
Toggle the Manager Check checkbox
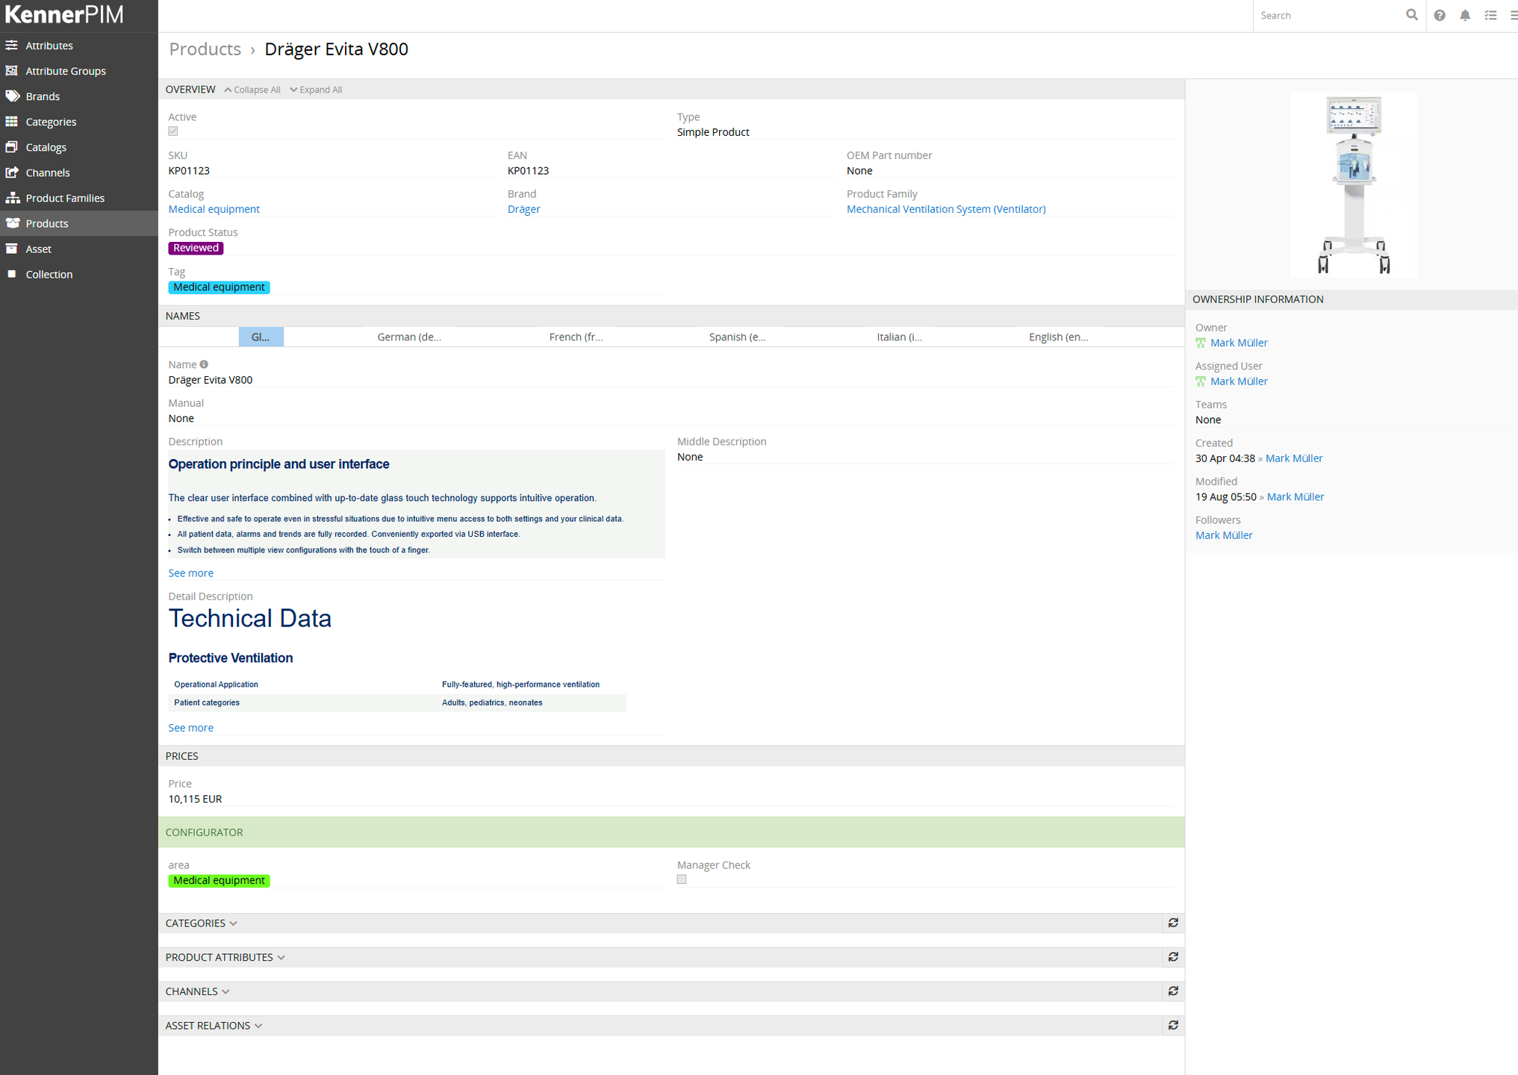tap(682, 879)
